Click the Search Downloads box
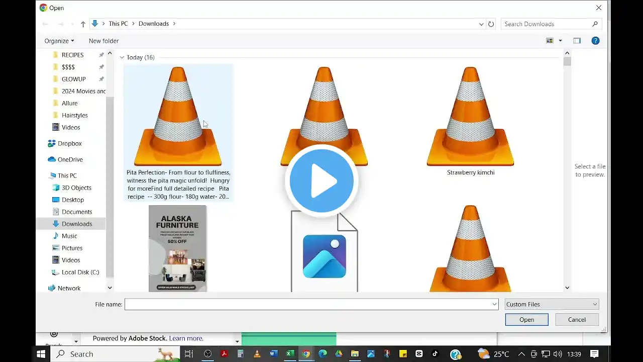Image resolution: width=643 pixels, height=362 pixels. point(551,24)
